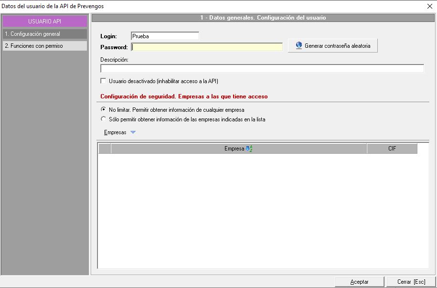Click the Descripción text field

click(x=262, y=68)
